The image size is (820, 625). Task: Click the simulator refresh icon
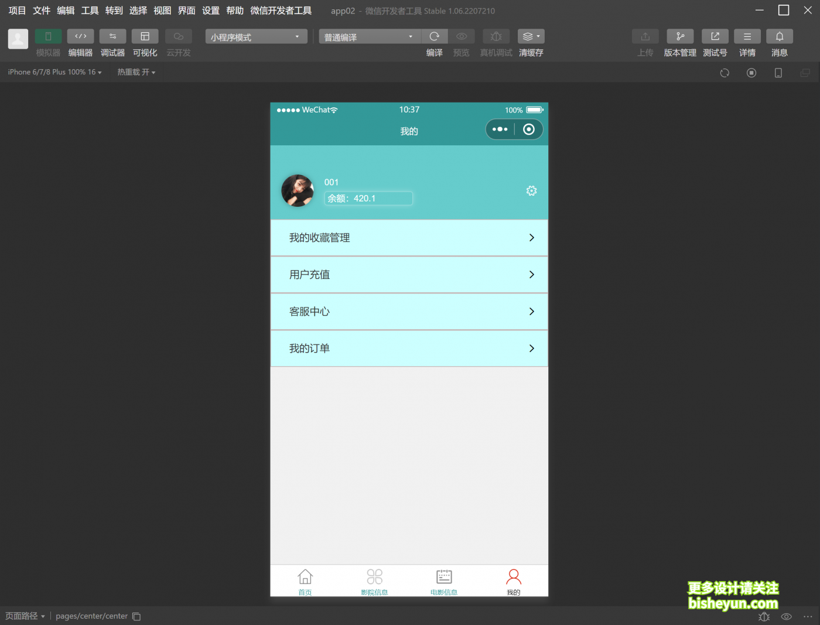725,73
